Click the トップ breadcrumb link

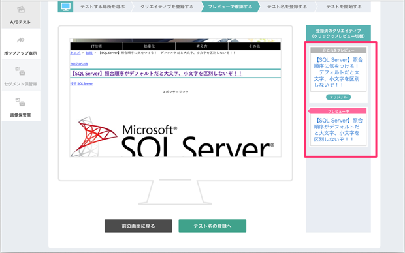pyautogui.click(x=75, y=53)
